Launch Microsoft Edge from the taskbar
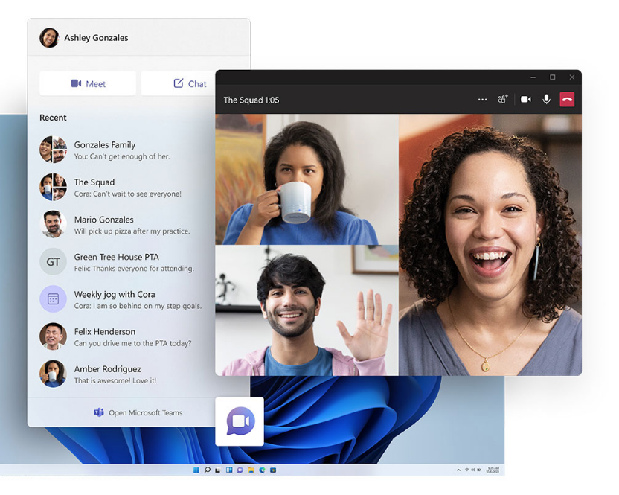 click(x=262, y=470)
